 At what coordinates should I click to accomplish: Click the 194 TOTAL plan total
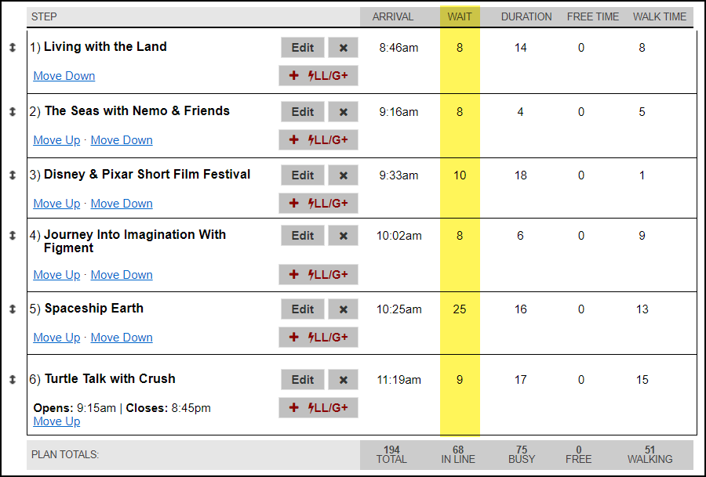391,454
